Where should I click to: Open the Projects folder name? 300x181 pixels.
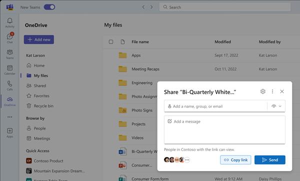pos(138,124)
